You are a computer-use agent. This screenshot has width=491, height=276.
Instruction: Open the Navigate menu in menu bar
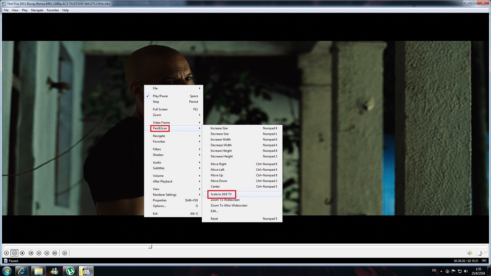(x=37, y=10)
